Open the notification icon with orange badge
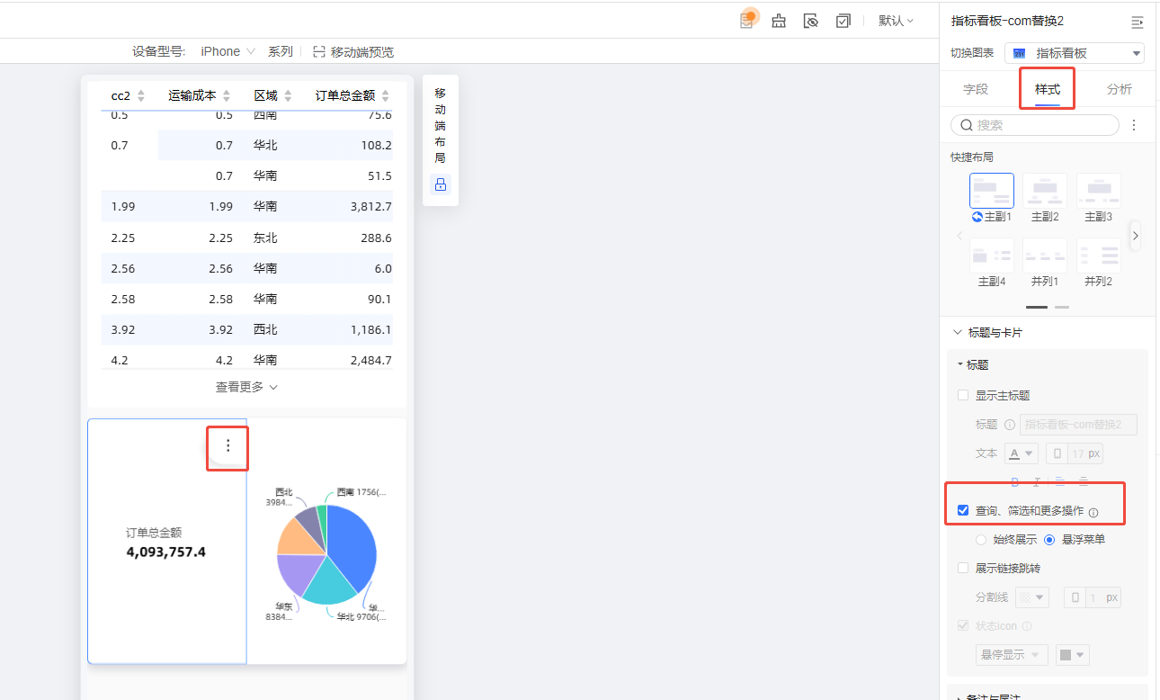The width and height of the screenshot is (1160, 700). pyautogui.click(x=746, y=20)
